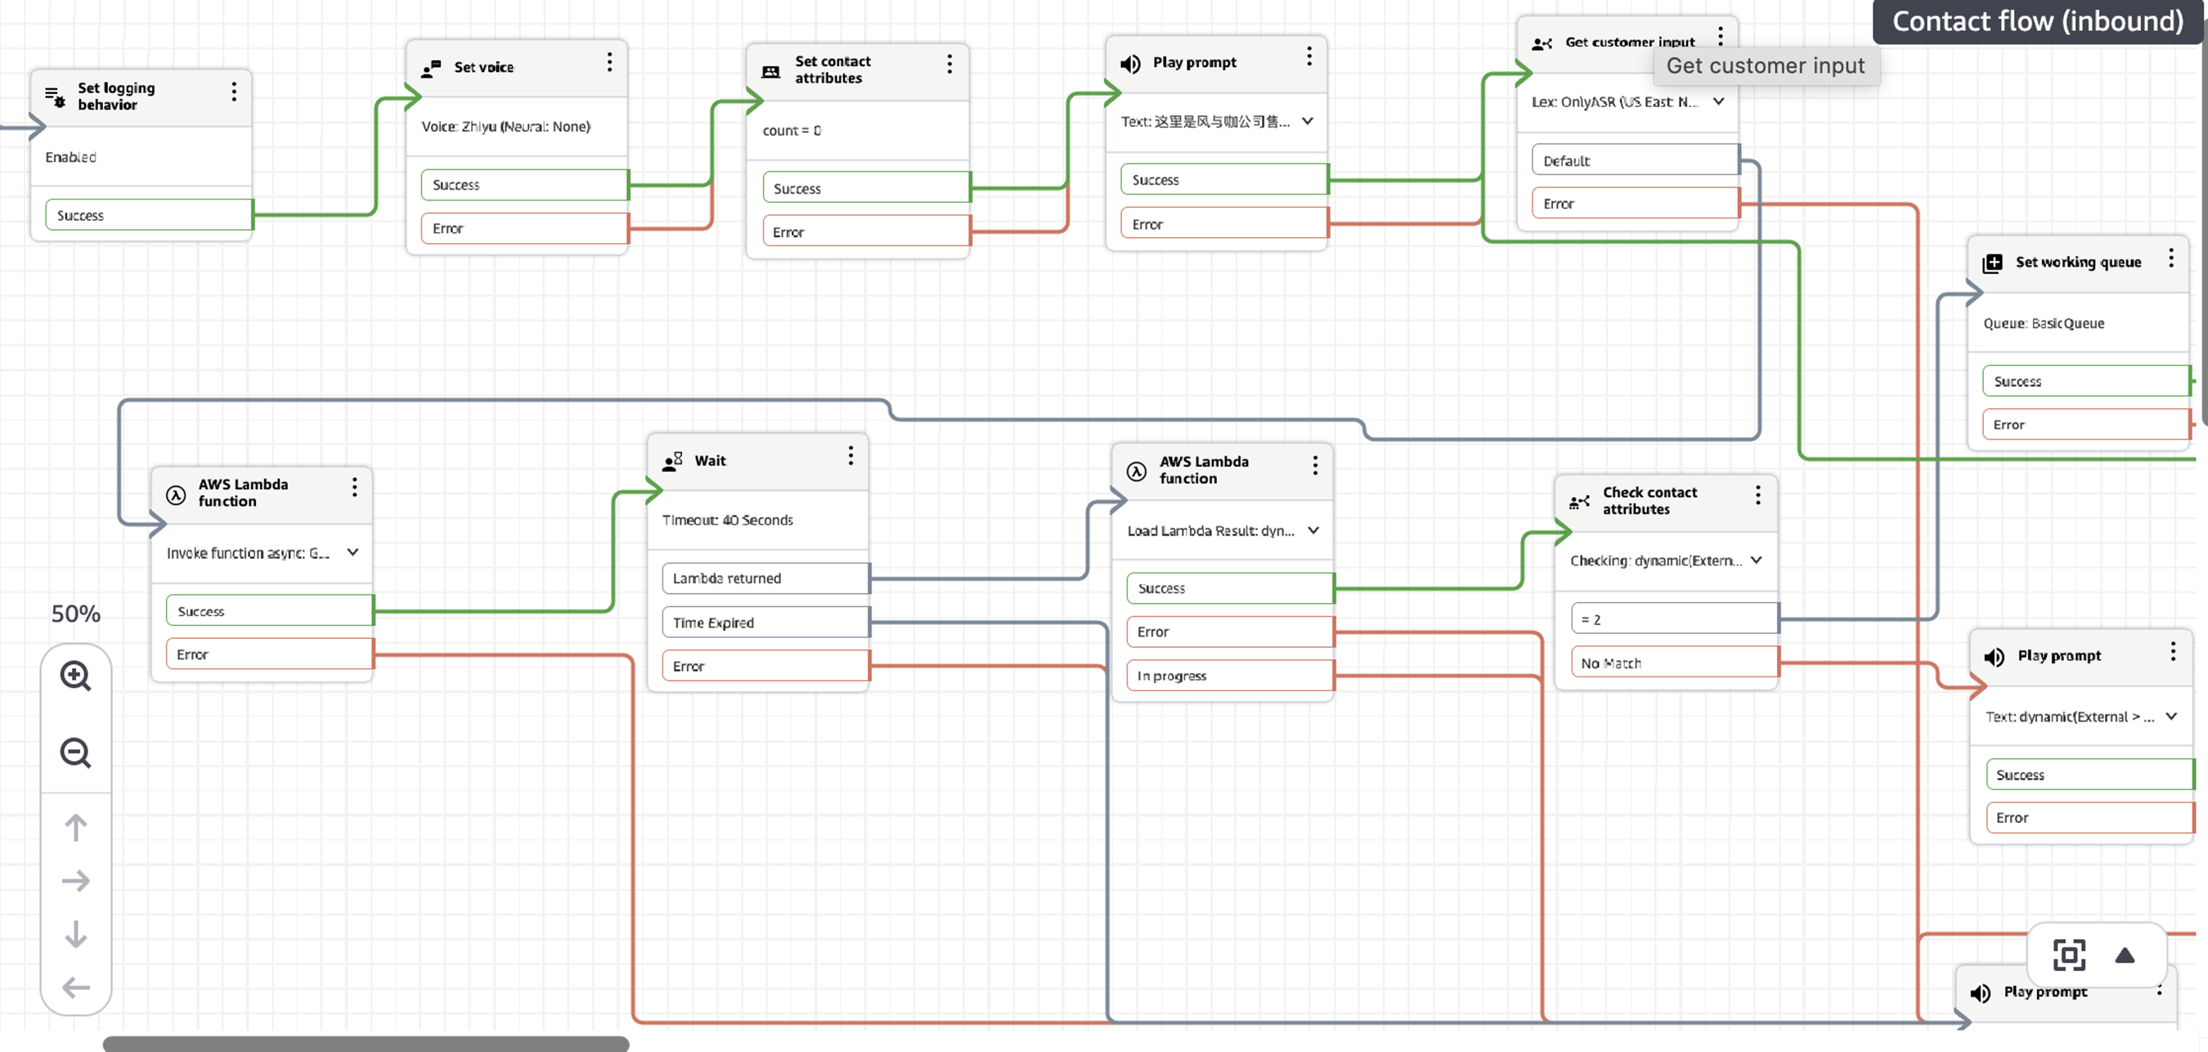
Task: Open Set voice block options menu
Action: point(609,61)
